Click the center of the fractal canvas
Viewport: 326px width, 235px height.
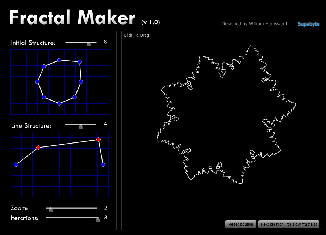[x=221, y=130]
